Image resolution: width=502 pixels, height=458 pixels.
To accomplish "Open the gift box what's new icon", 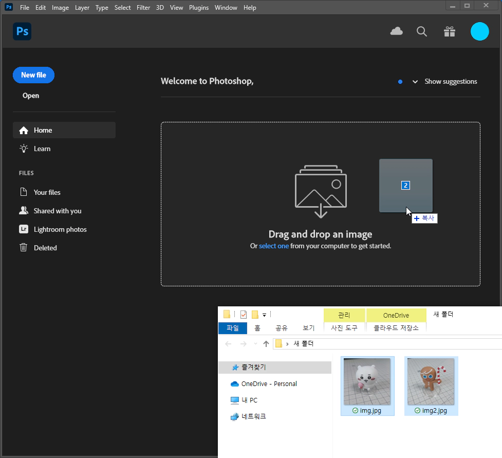I will click(x=450, y=31).
